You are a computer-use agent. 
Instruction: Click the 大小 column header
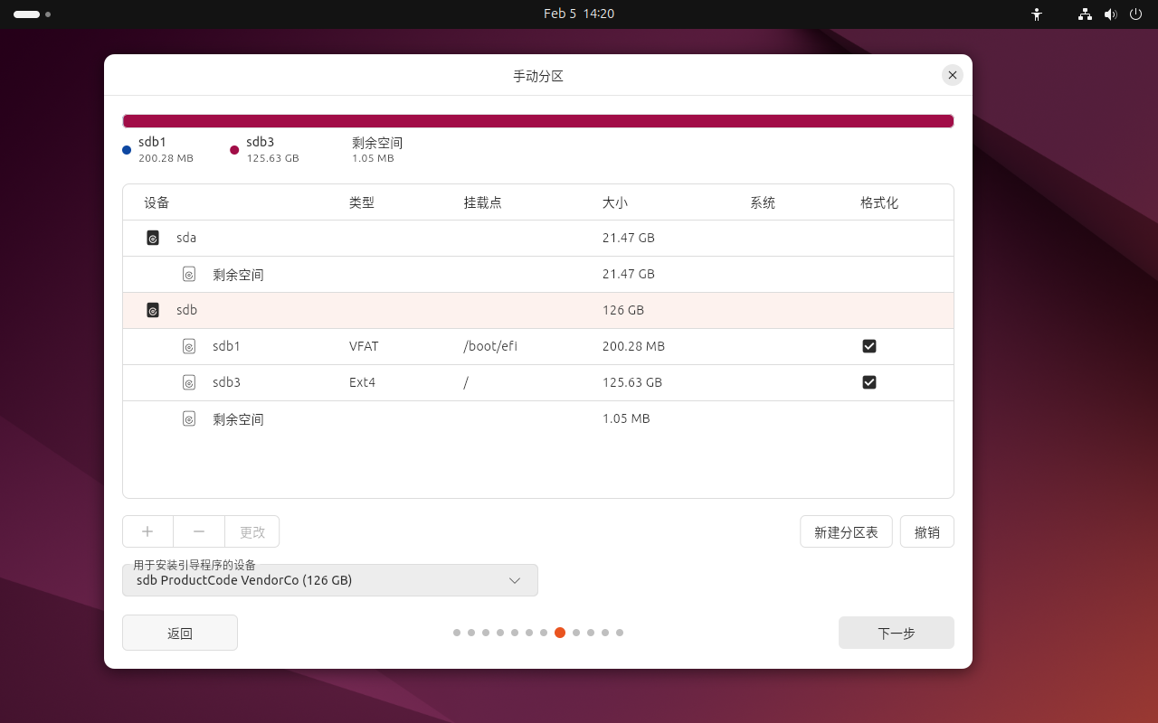615,202
